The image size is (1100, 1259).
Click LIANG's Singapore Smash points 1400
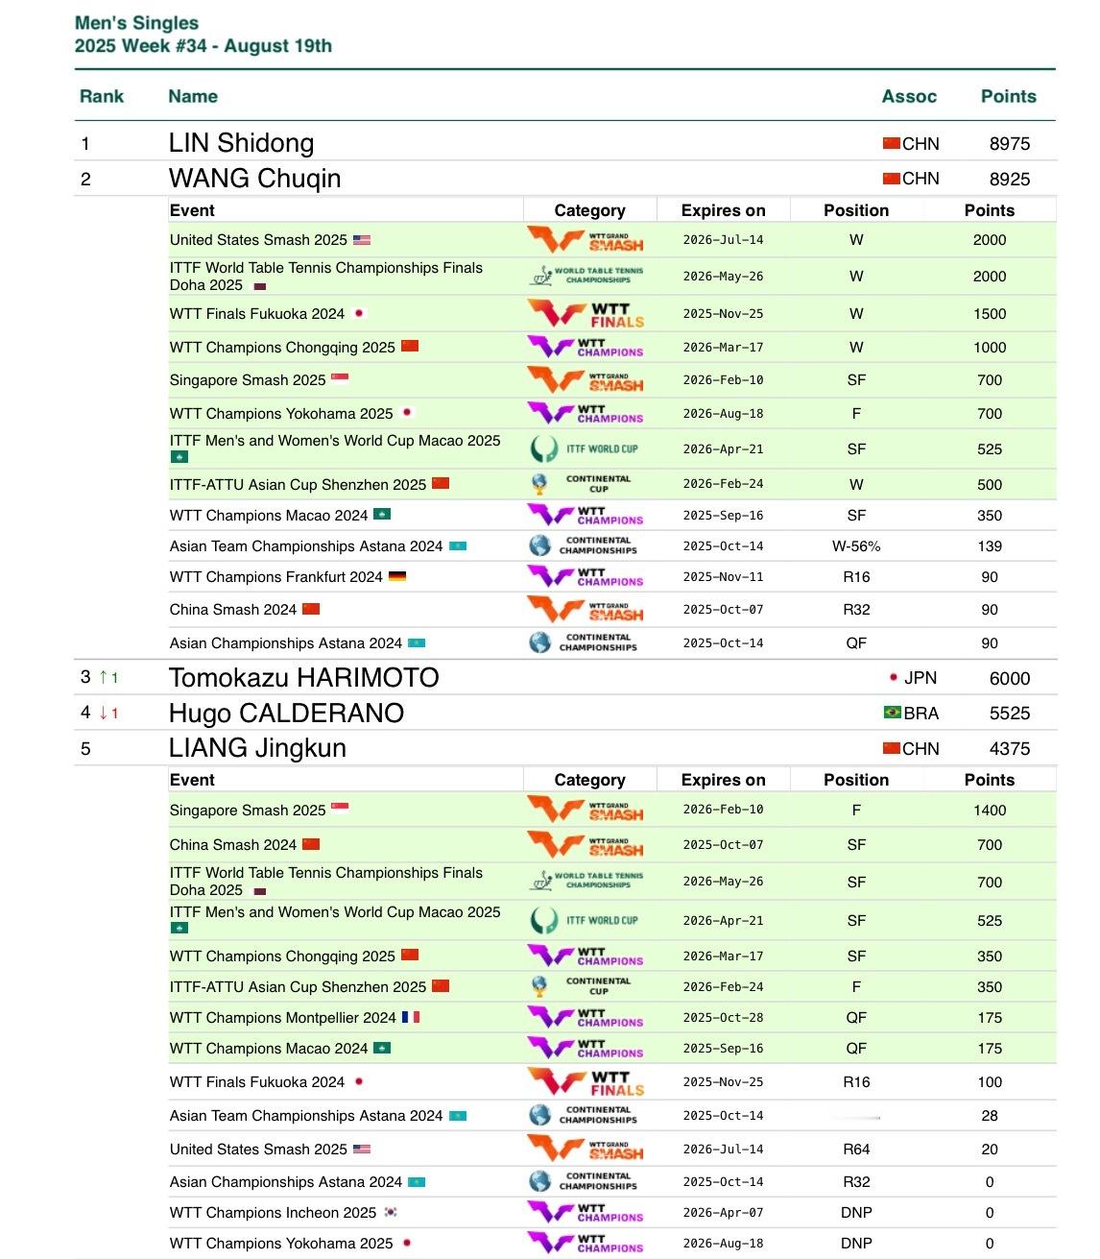tap(990, 810)
